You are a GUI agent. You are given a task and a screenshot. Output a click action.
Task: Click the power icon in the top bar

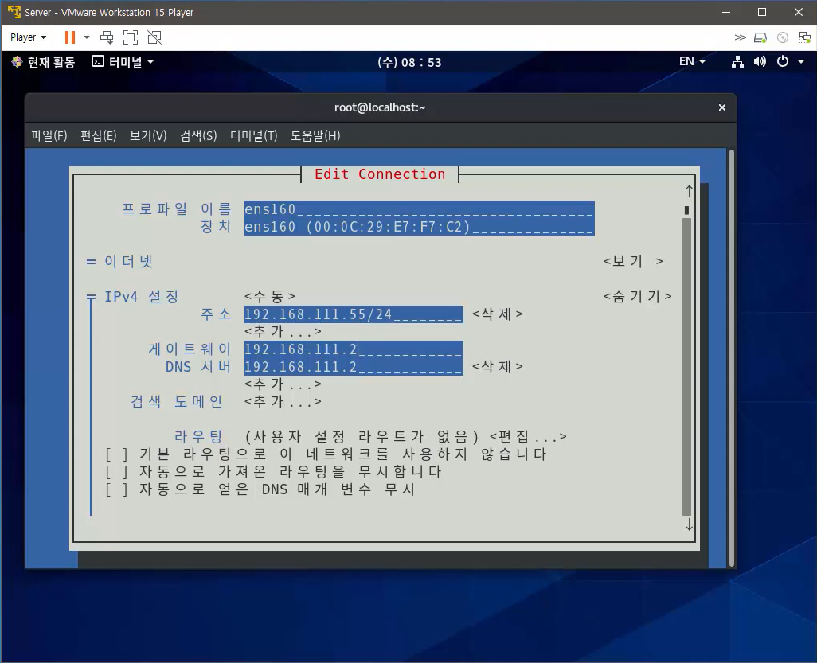(783, 61)
